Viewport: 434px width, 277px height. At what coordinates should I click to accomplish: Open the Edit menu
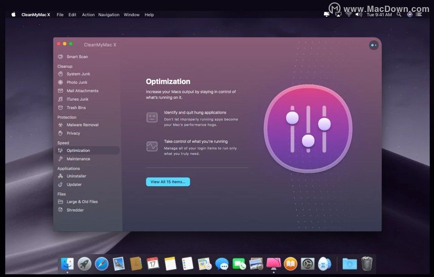pyautogui.click(x=72, y=15)
